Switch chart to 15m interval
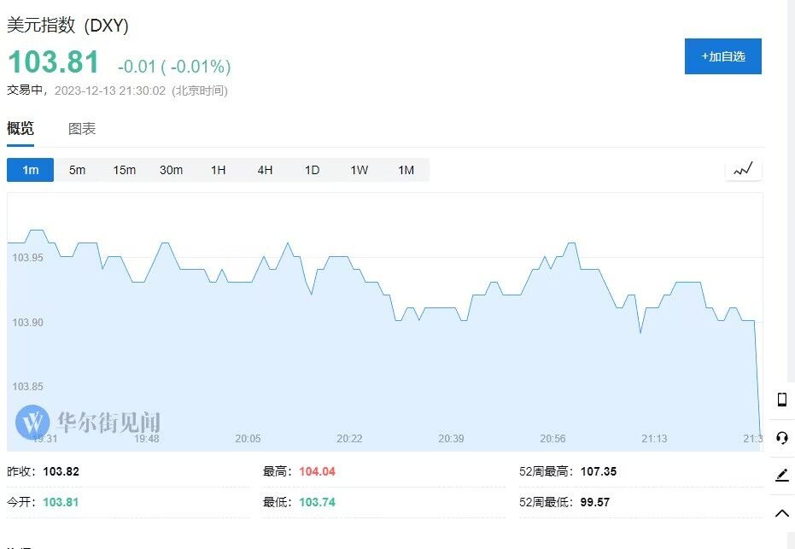This screenshot has width=795, height=549. coord(124,170)
